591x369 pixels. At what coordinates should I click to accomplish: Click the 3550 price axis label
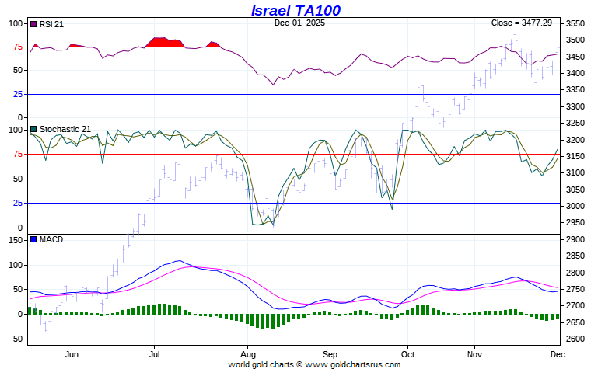(x=575, y=23)
